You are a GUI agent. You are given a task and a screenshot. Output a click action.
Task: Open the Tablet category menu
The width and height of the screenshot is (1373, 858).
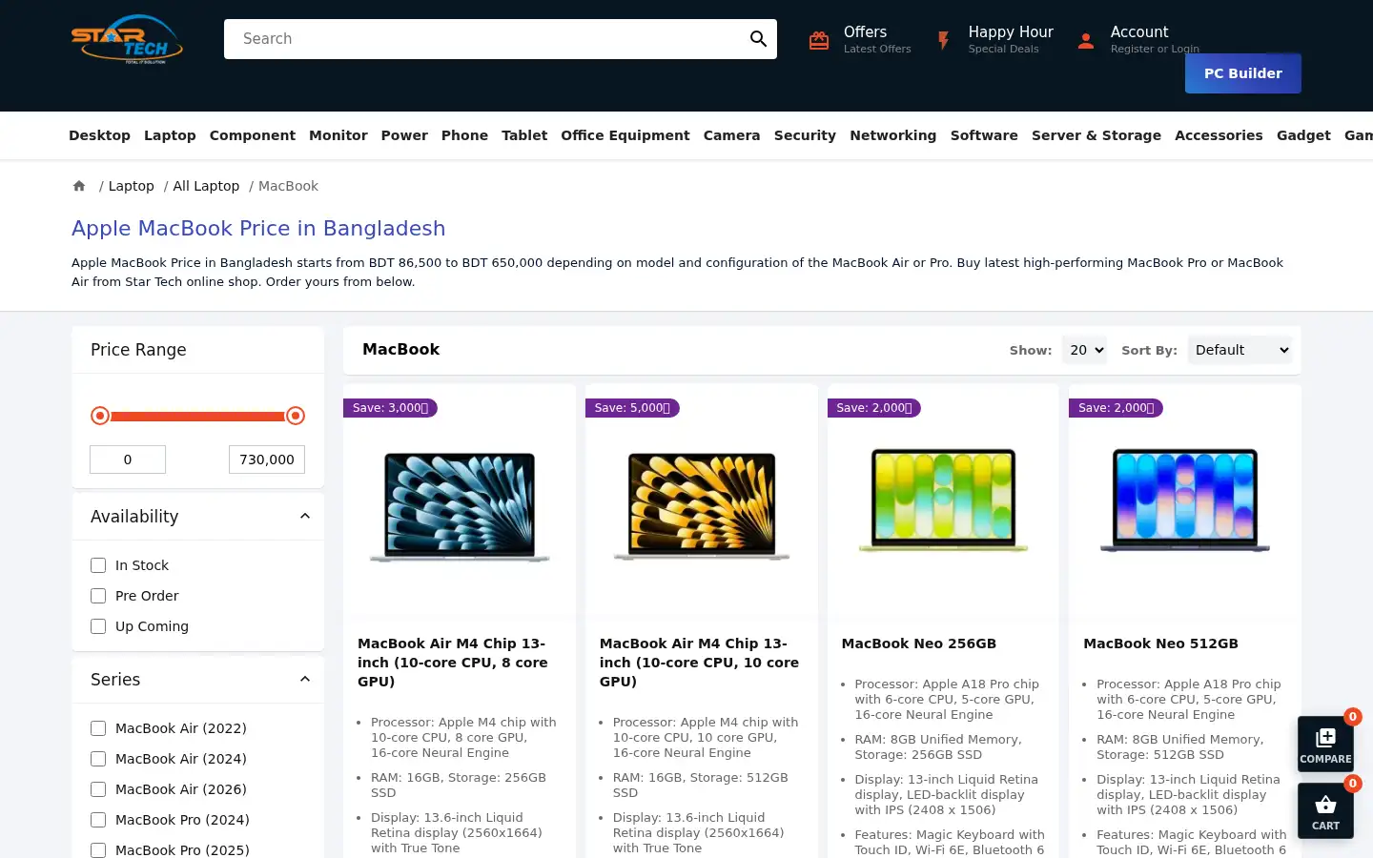(x=524, y=135)
